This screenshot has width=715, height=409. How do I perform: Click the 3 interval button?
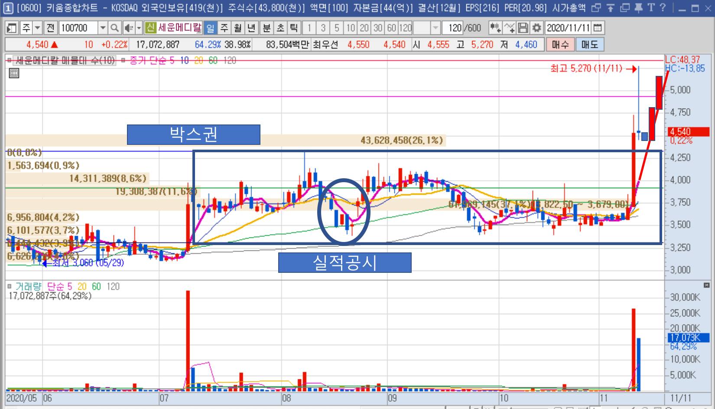coord(323,28)
